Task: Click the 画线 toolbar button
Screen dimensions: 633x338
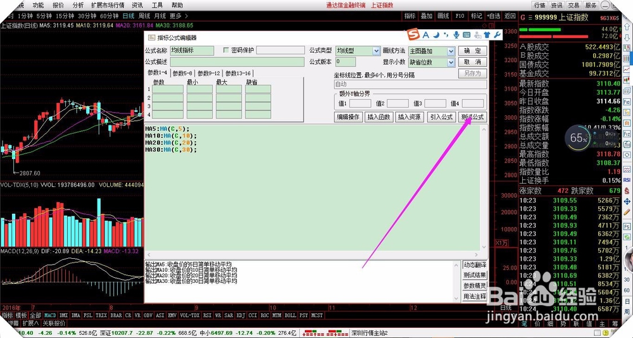Action: (443, 16)
